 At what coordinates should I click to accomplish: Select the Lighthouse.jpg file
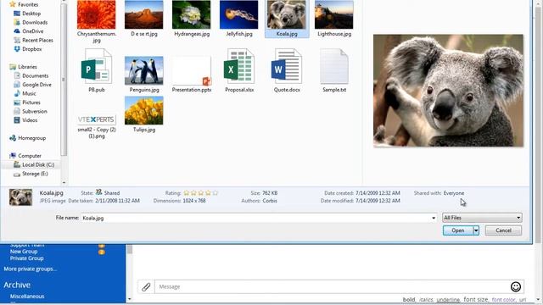[334, 19]
